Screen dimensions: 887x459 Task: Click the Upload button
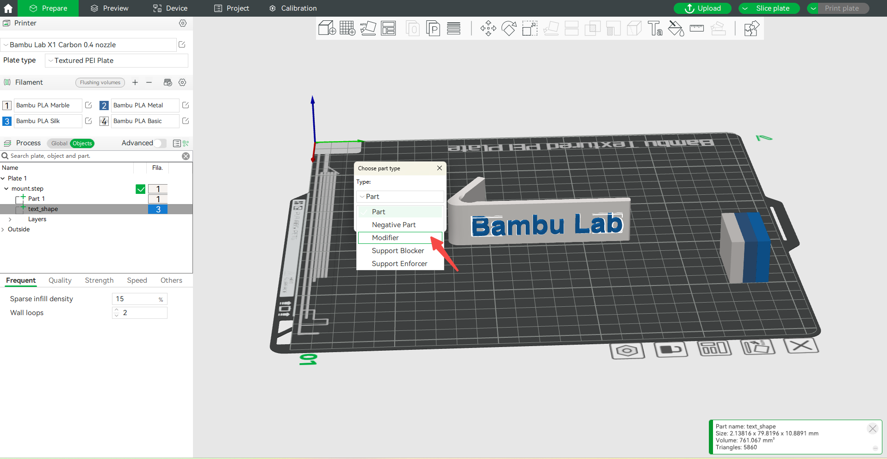click(x=702, y=8)
